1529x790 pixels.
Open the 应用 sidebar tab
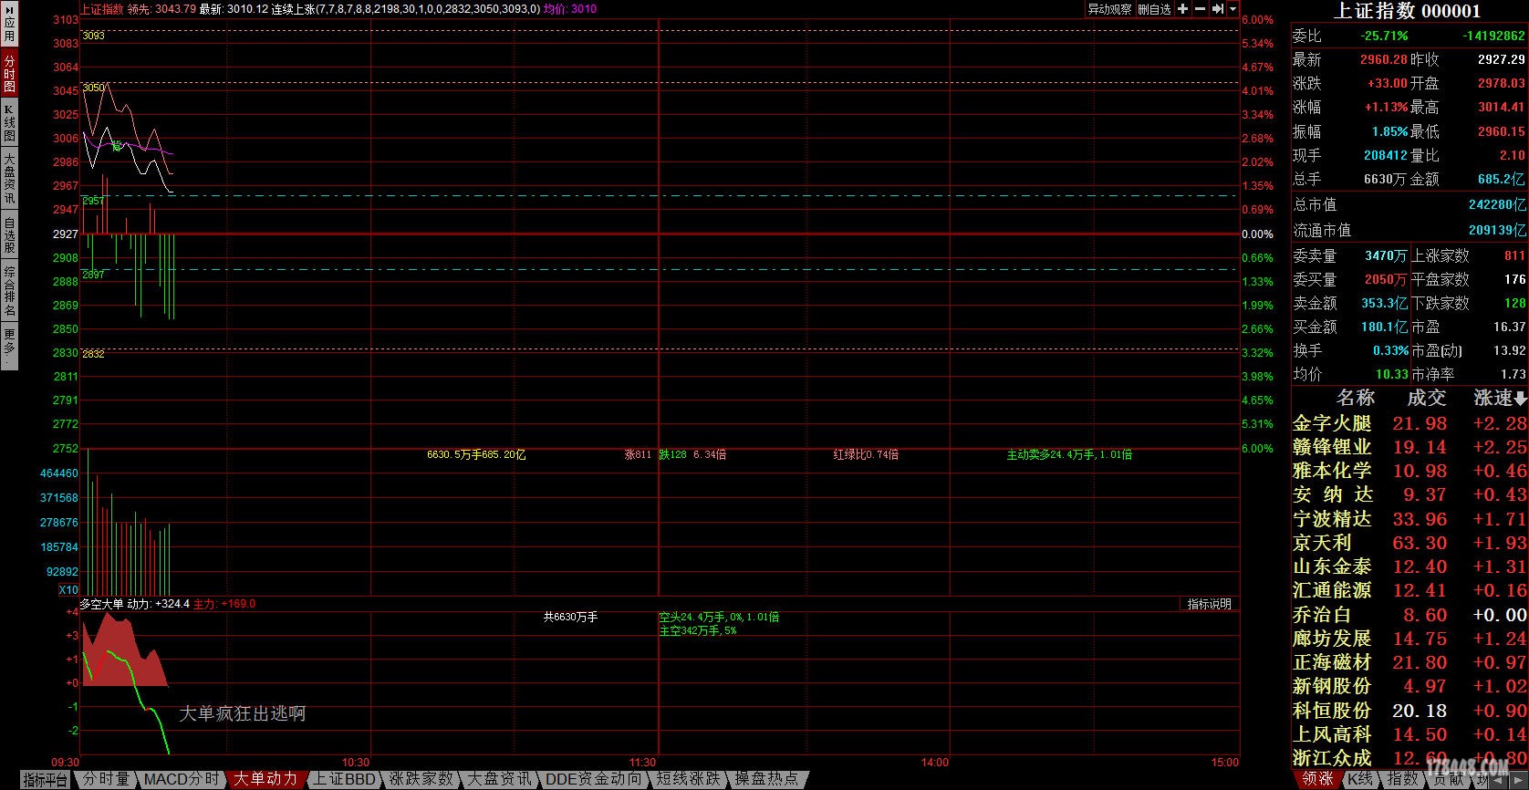pos(9,26)
